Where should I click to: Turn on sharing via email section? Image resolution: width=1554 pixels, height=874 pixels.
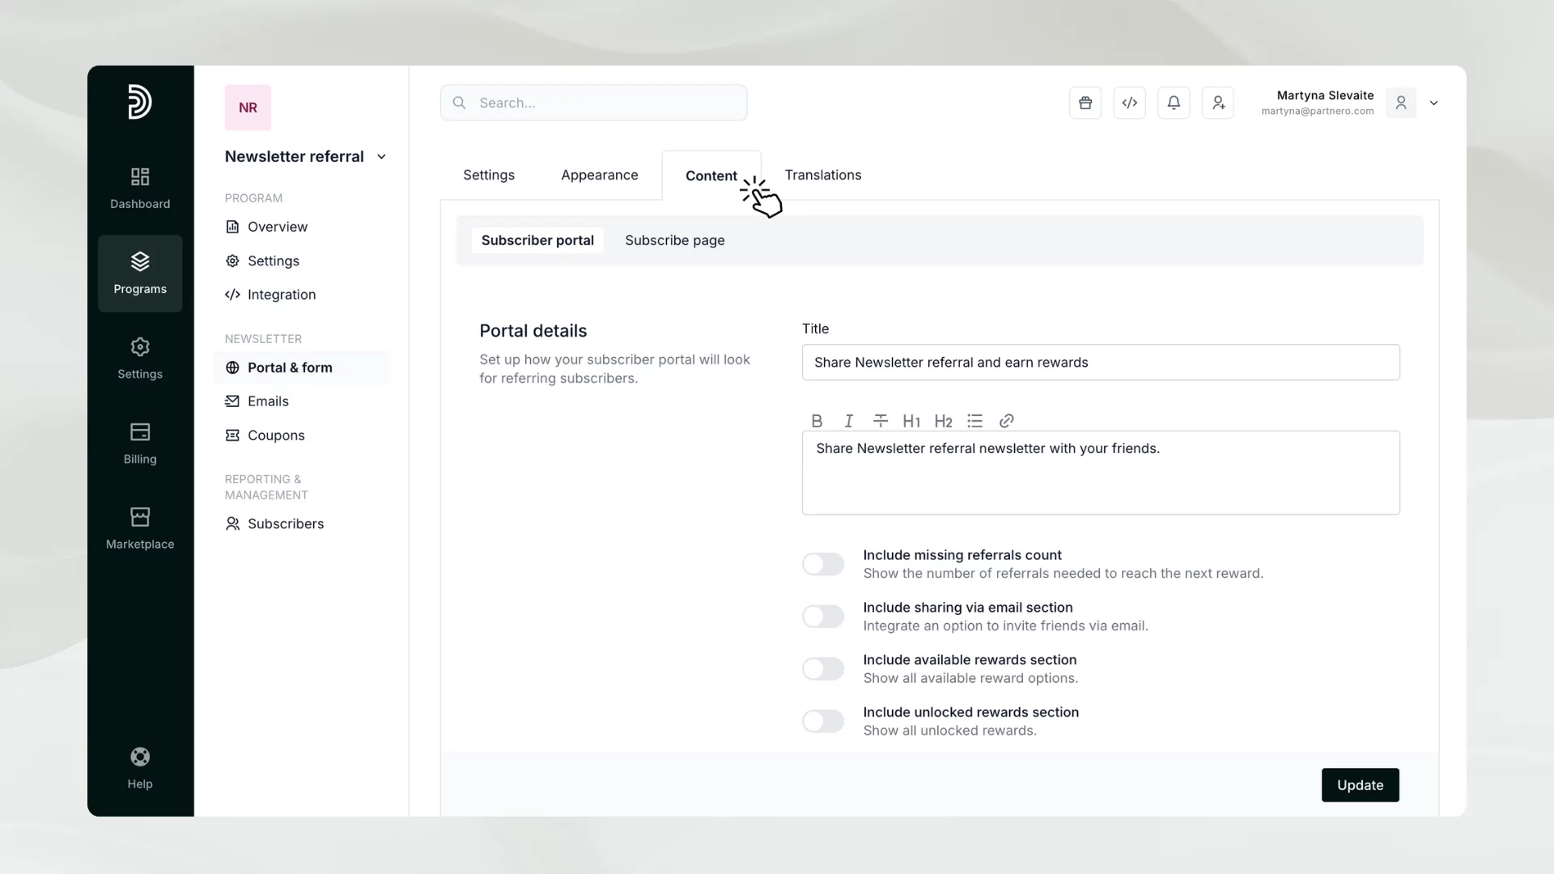(822, 616)
